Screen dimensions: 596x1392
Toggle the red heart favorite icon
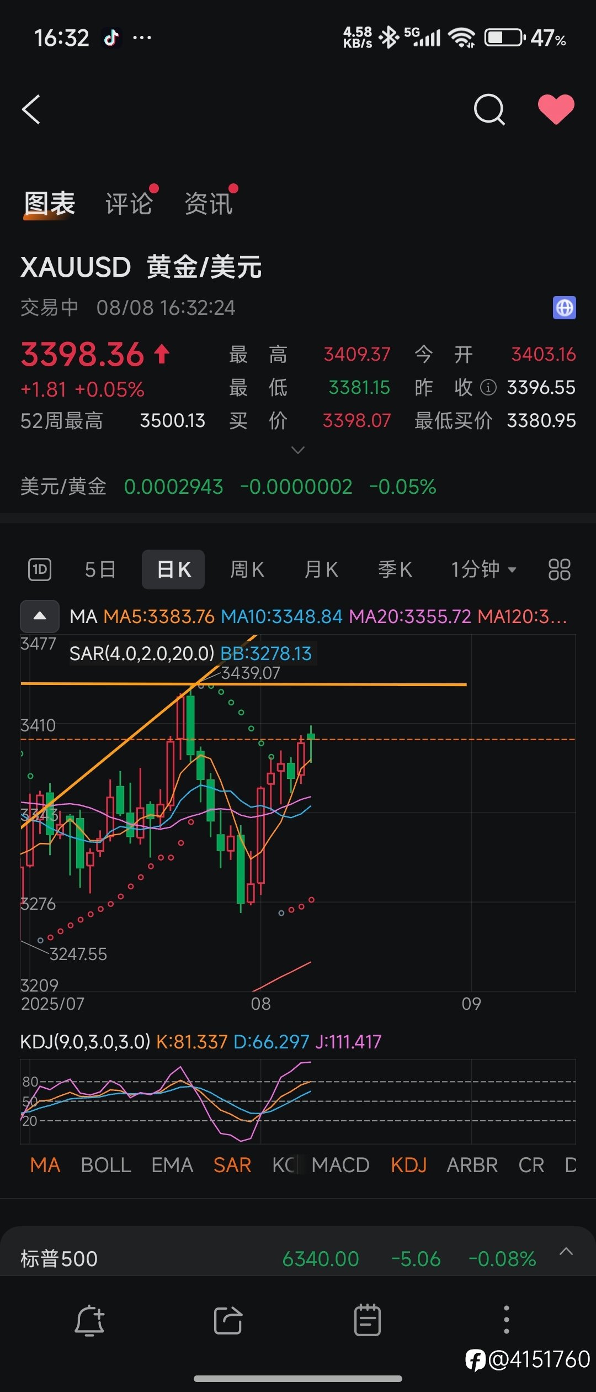[x=556, y=109]
